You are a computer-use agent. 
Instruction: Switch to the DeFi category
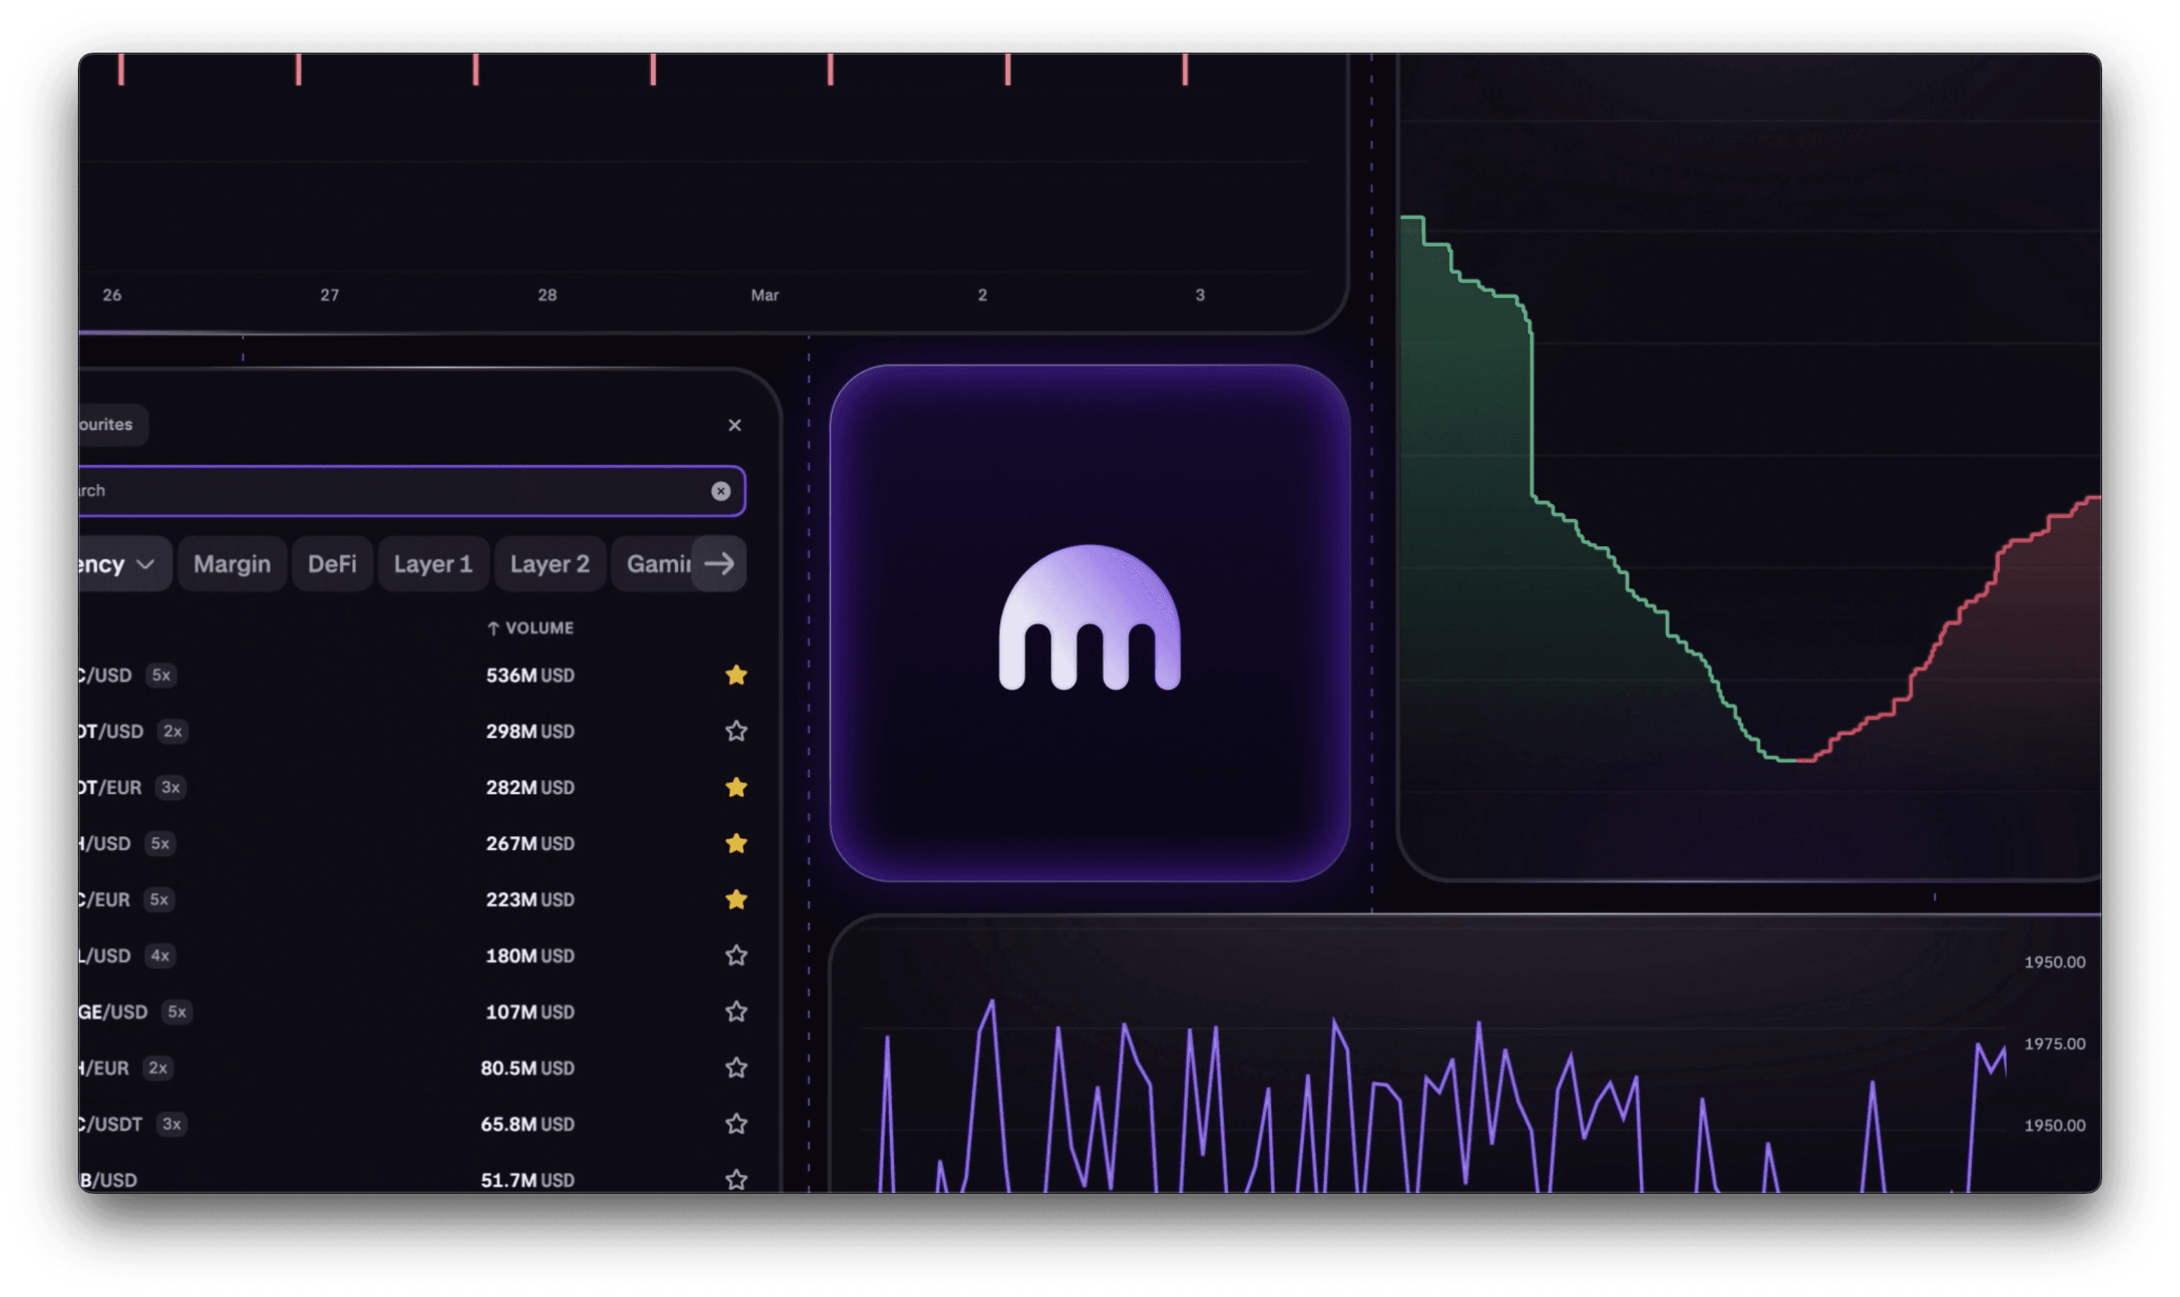point(332,563)
